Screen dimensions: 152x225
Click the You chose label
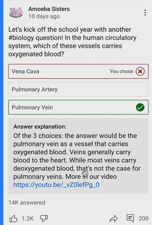click(x=121, y=71)
